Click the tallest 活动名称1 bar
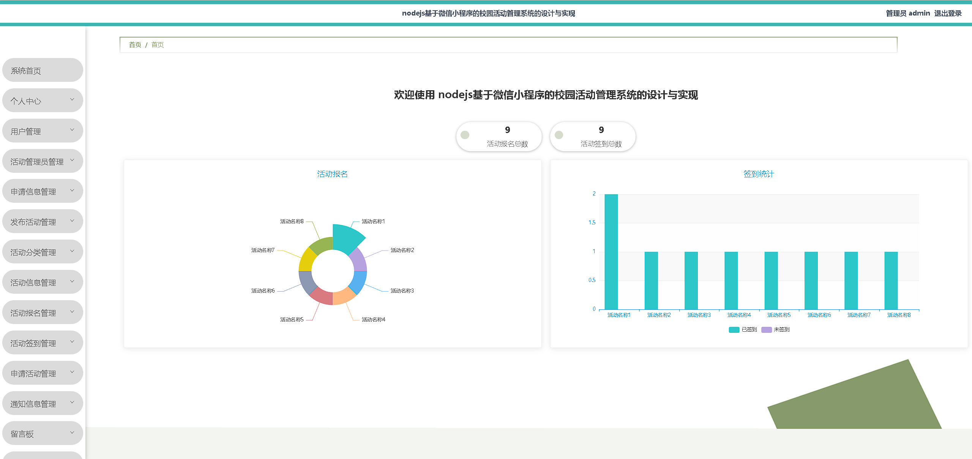Viewport: 972px width, 459px height. point(611,252)
